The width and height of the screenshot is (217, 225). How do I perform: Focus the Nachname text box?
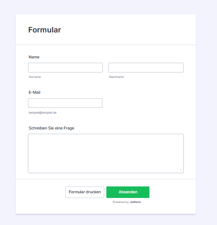(x=146, y=67)
